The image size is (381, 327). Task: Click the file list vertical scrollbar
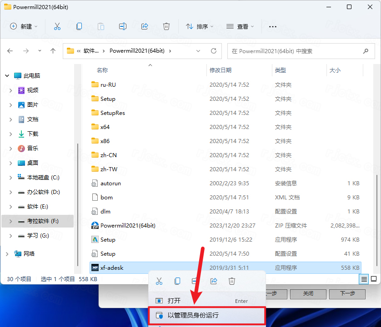click(377, 221)
